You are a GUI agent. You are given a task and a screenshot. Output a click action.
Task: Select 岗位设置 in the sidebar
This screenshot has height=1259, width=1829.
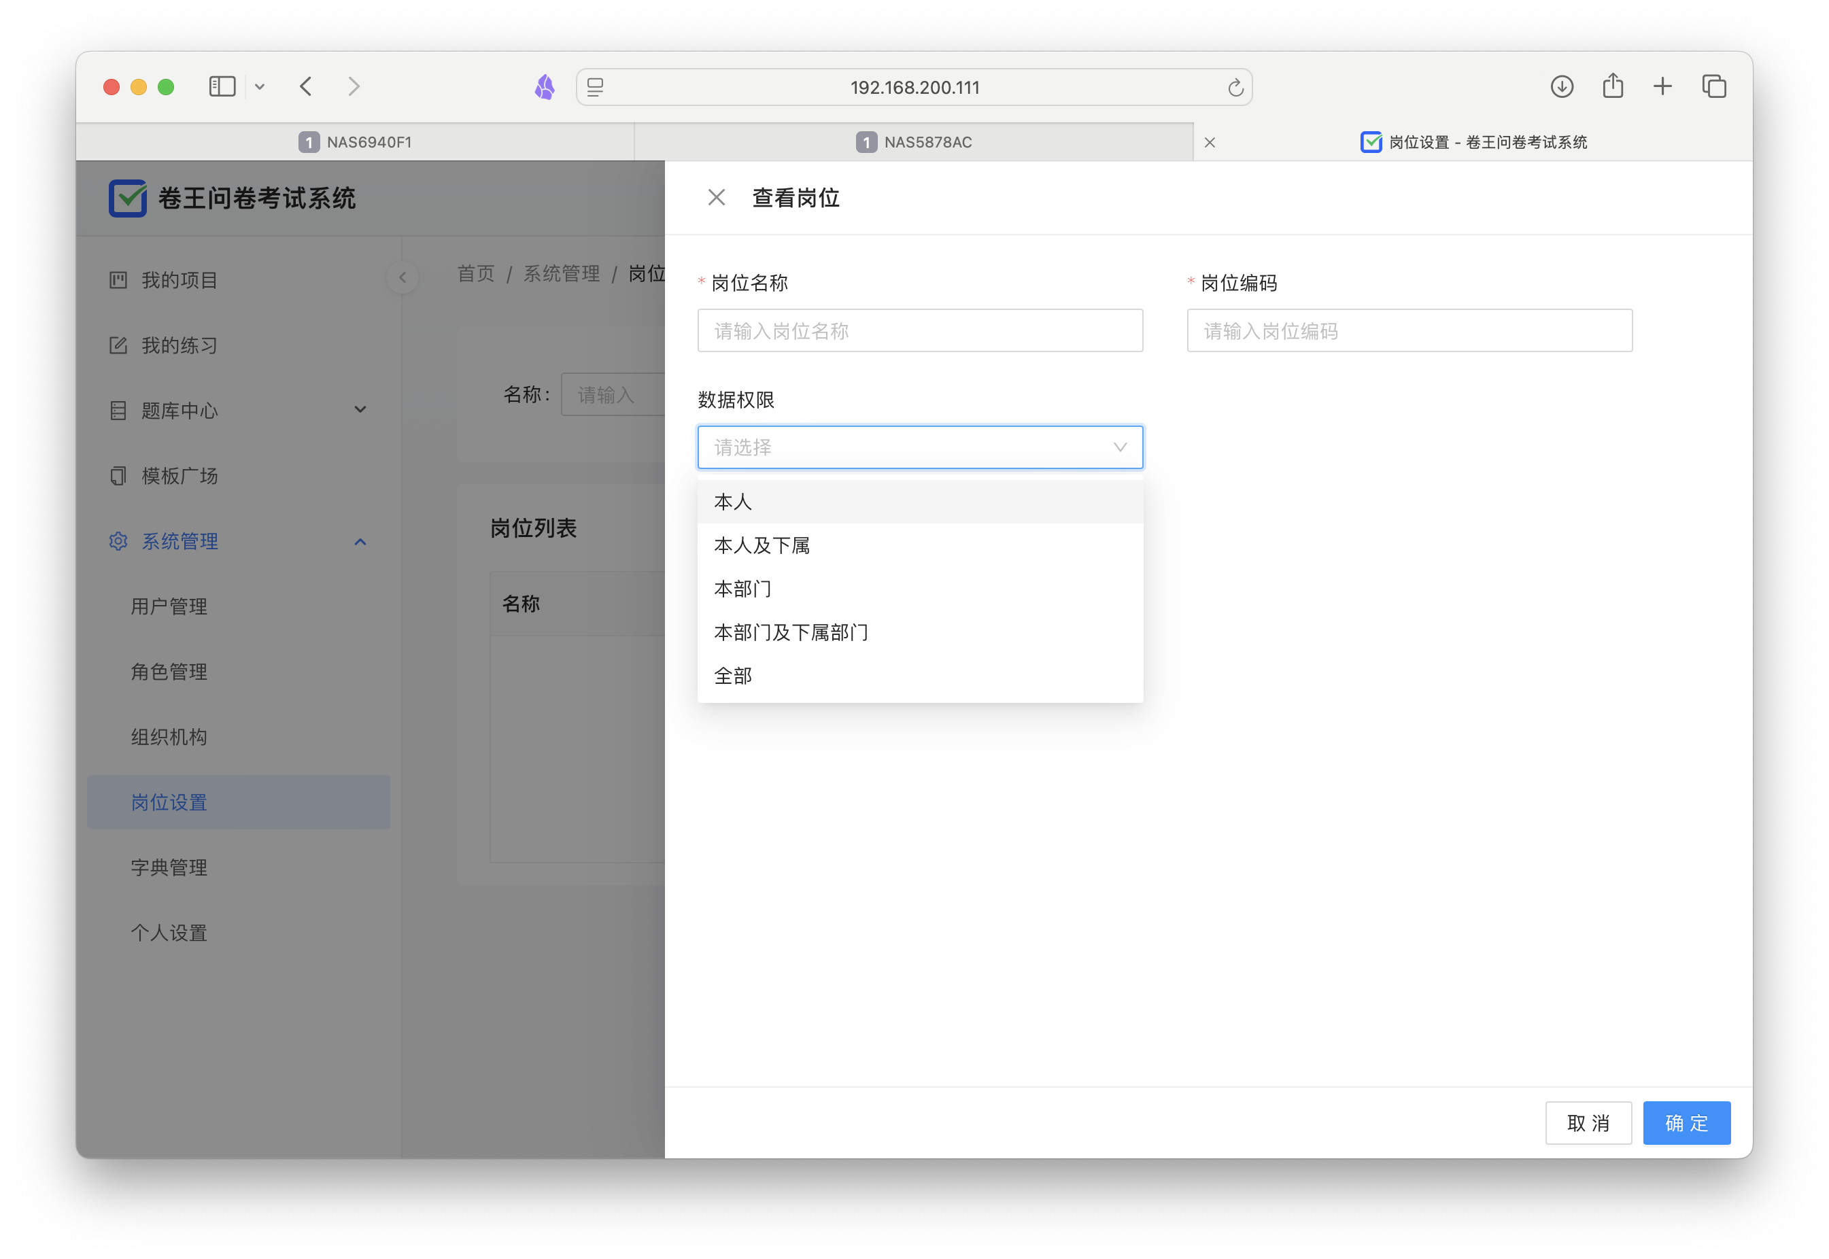pyautogui.click(x=238, y=802)
